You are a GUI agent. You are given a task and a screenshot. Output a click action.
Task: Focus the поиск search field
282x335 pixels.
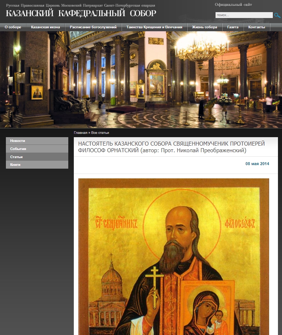pos(244,15)
